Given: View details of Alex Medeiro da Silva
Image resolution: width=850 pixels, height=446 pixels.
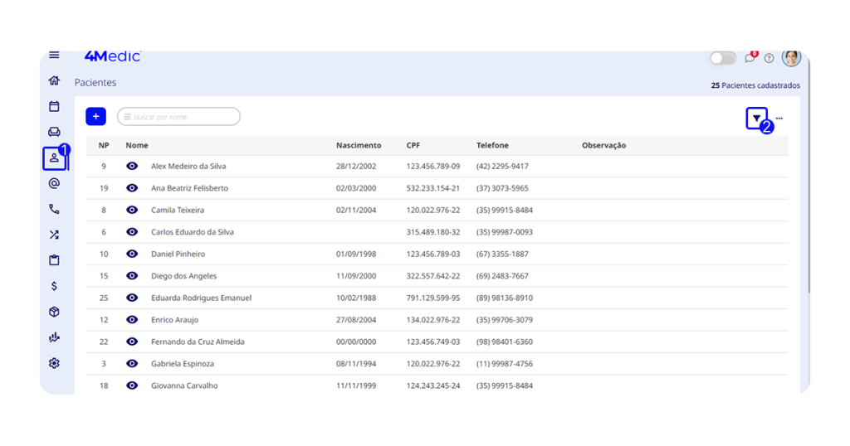Looking at the screenshot, I should click(x=132, y=167).
